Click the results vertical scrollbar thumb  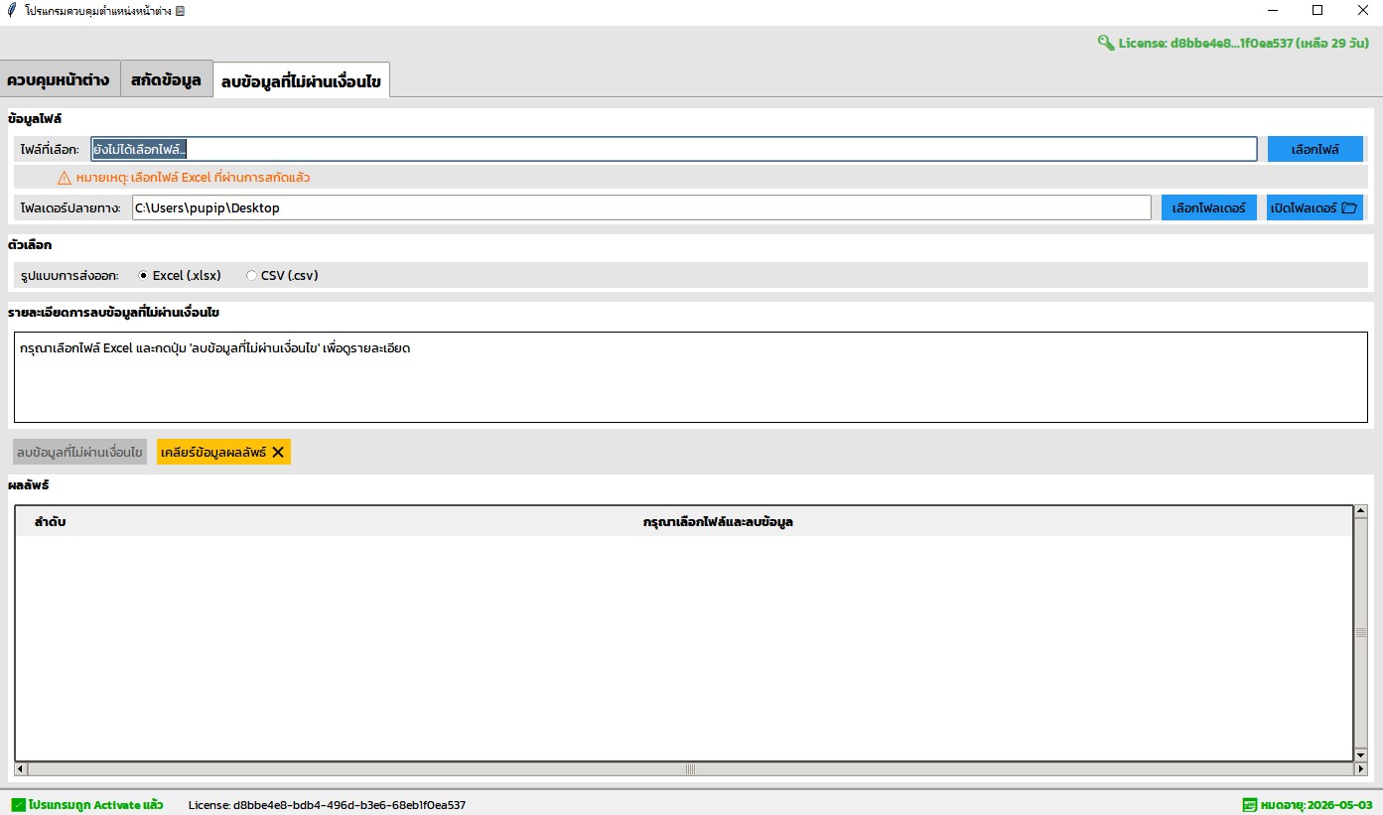coord(1360,632)
